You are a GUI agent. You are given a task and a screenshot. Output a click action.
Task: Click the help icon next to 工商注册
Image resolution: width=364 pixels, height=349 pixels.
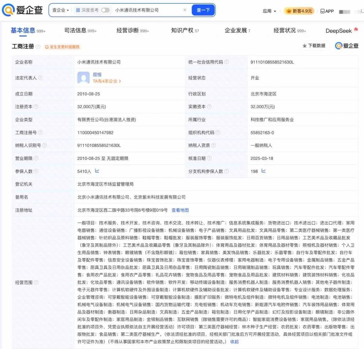coord(38,47)
